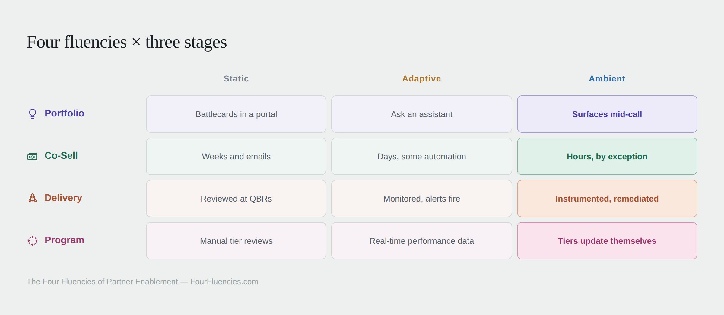Click the Ask an assistant cell
The image size is (724, 315).
pyautogui.click(x=422, y=114)
